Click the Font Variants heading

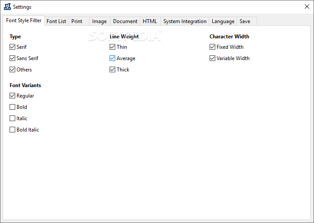click(25, 85)
